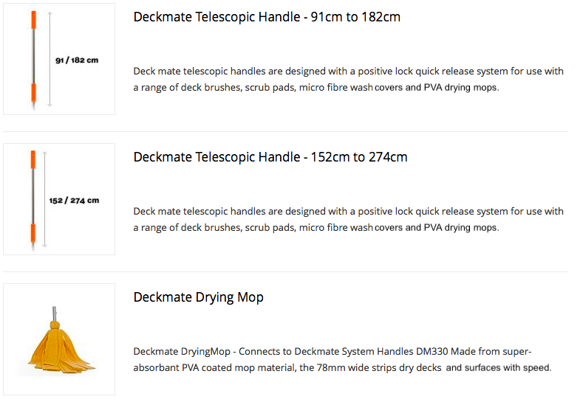The height and width of the screenshot is (416, 583).
Task: Select the orange handle illustration in second thumbnail
Action: coord(33,201)
